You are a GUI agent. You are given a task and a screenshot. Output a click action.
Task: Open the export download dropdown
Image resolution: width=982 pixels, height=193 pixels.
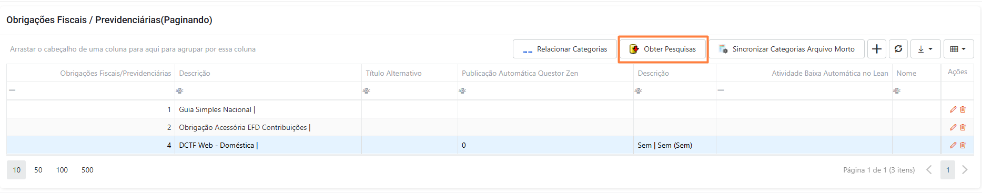coord(925,49)
